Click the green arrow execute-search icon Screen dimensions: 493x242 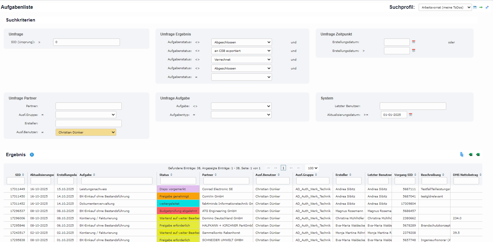coord(481,7)
